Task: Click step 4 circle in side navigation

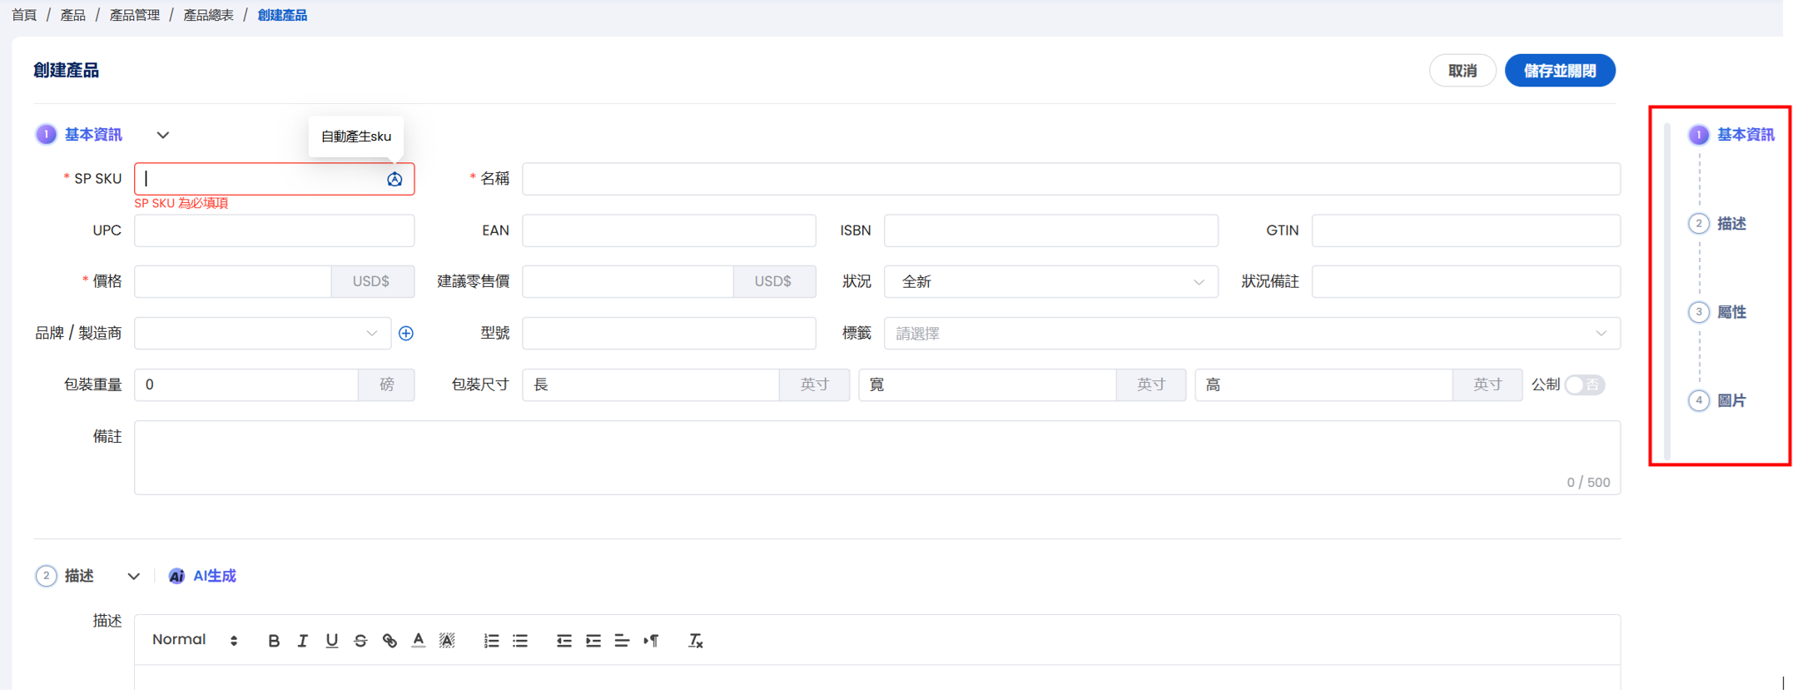Action: click(1699, 401)
